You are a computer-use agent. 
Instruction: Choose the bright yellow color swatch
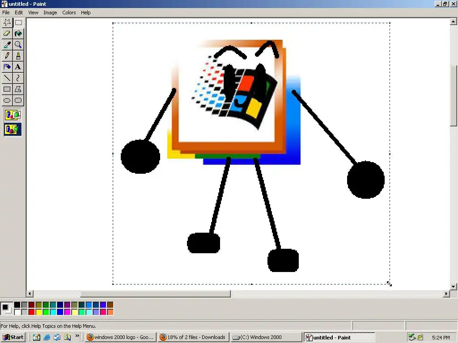click(x=39, y=312)
